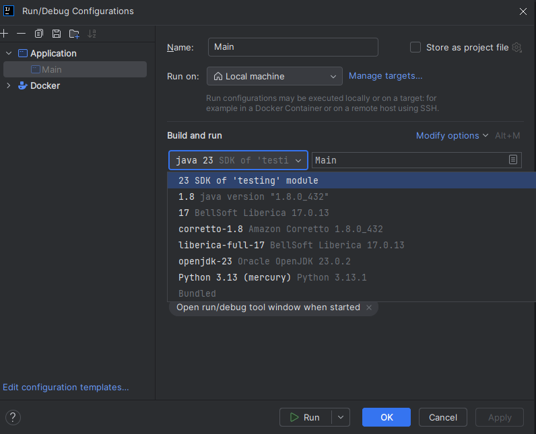Select the Application label in the tree
The width and height of the screenshot is (536, 434).
coord(53,53)
